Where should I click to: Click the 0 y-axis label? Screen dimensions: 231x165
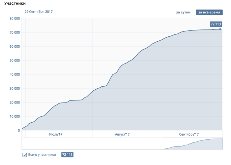[18, 130]
